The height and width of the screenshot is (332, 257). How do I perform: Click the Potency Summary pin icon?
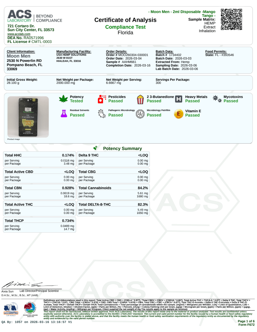(96, 148)
